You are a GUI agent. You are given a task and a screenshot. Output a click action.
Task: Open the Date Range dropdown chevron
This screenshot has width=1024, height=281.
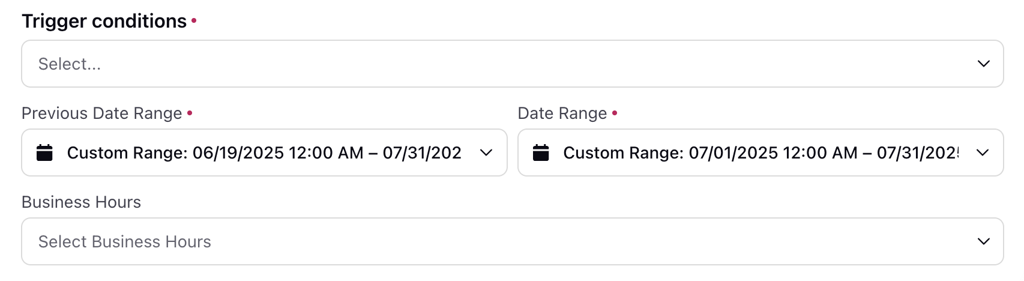[x=983, y=153]
